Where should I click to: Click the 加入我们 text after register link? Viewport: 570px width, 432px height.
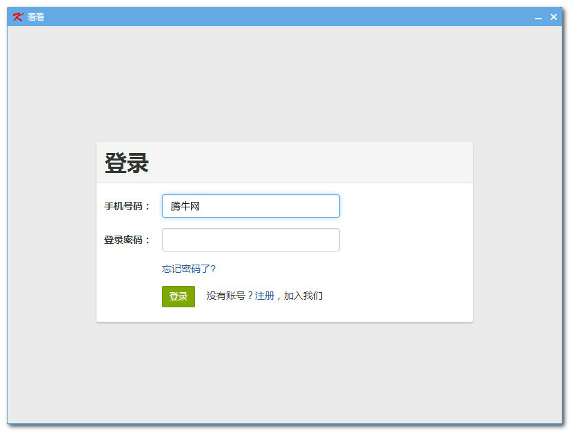(303, 296)
